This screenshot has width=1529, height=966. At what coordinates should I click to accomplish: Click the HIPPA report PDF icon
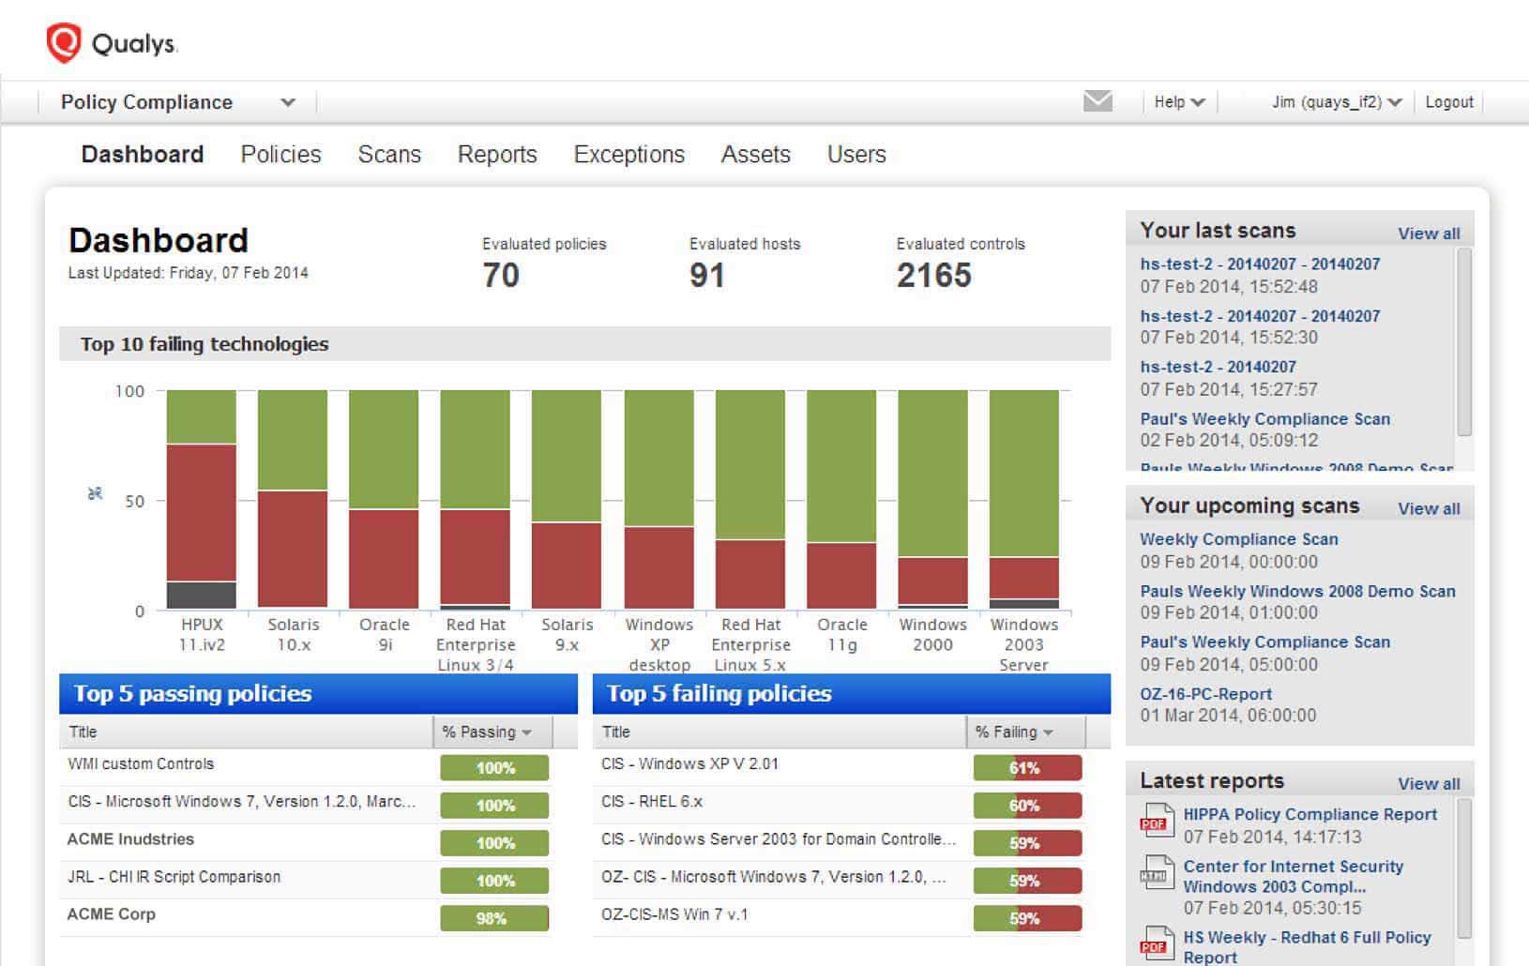(x=1157, y=823)
